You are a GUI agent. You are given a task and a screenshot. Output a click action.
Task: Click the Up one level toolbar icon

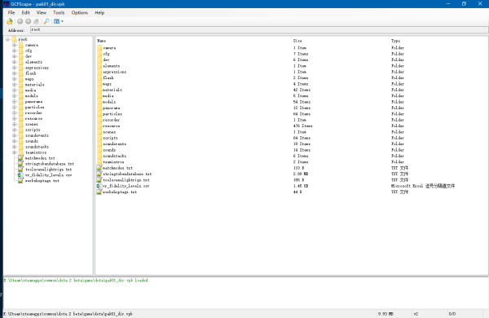[36, 21]
